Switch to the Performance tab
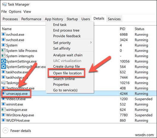 coord(31,19)
